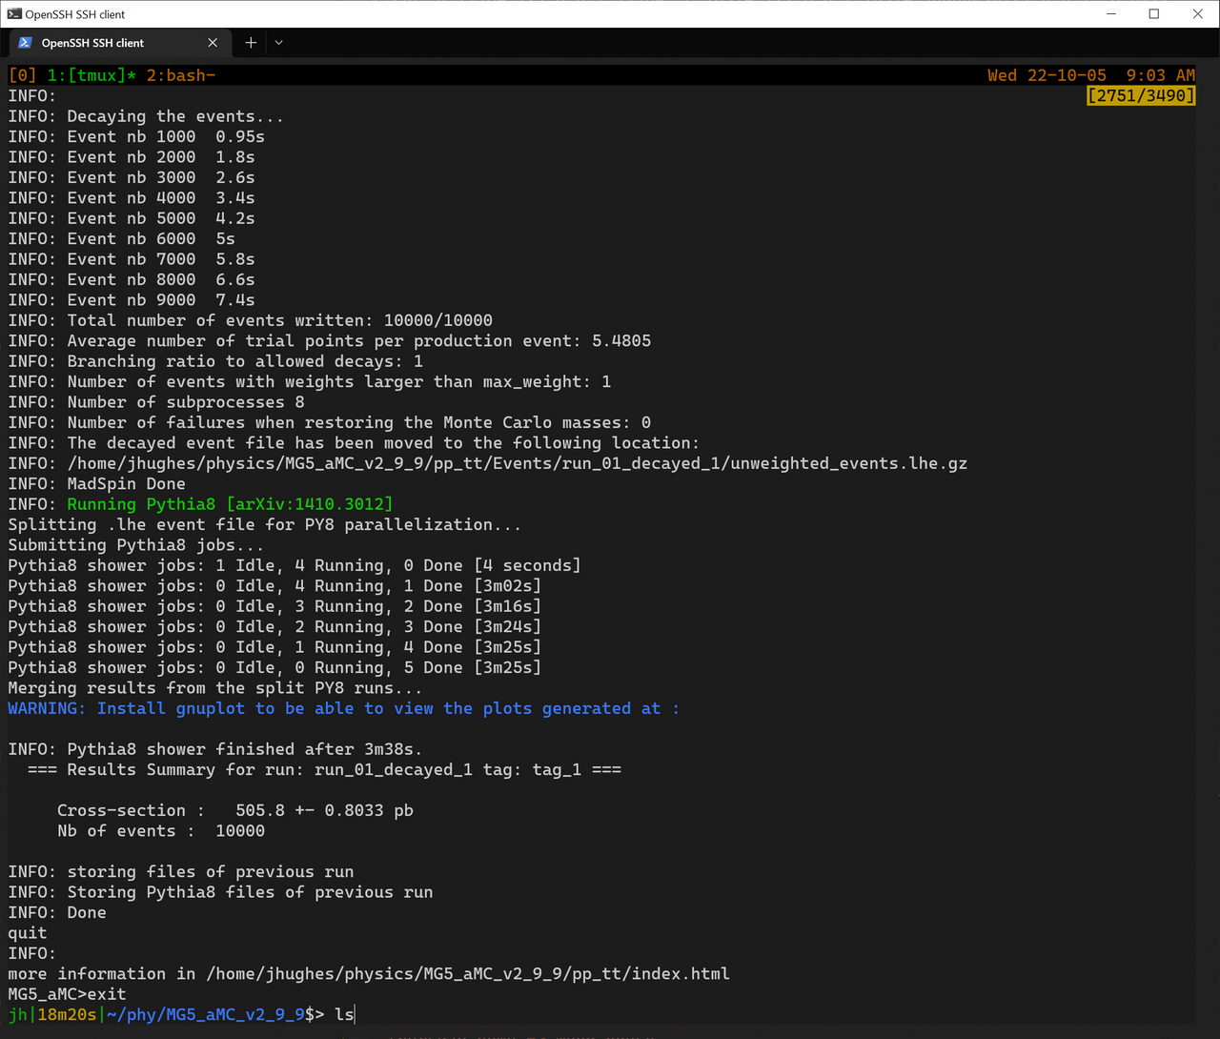Viewport: 1220px width, 1039px height.
Task: Click 'Storing Pythia8 files of previous run'
Action: [250, 894]
